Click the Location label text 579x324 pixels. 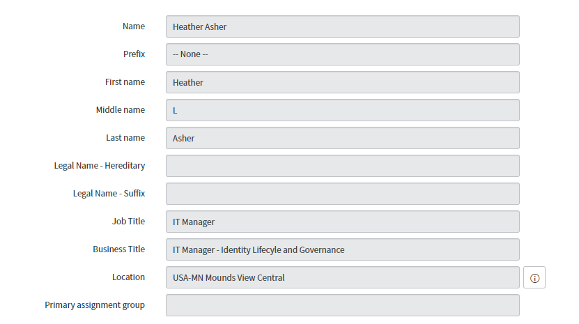coord(128,277)
